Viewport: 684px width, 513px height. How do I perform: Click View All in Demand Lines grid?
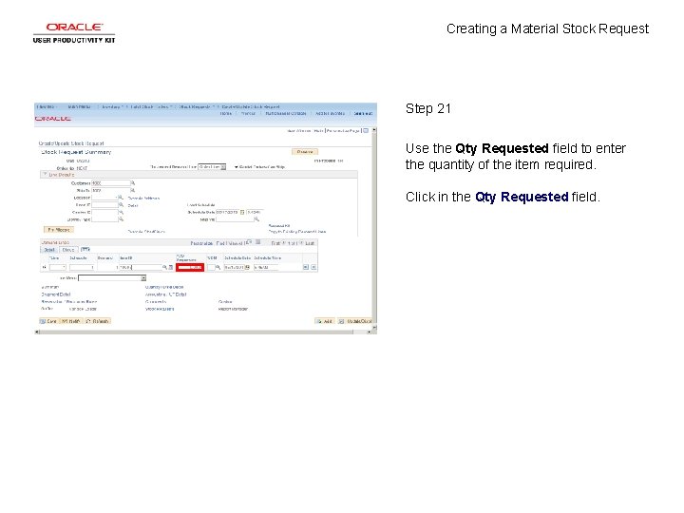point(236,243)
